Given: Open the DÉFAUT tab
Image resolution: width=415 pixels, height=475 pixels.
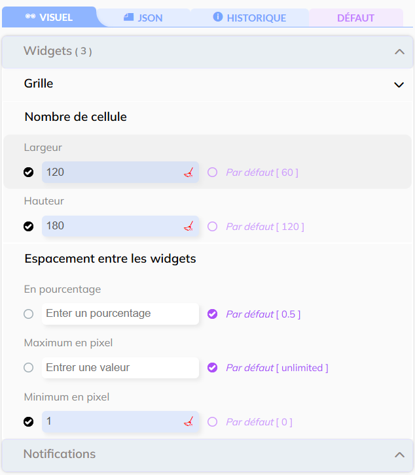Looking at the screenshot, I should click(355, 18).
